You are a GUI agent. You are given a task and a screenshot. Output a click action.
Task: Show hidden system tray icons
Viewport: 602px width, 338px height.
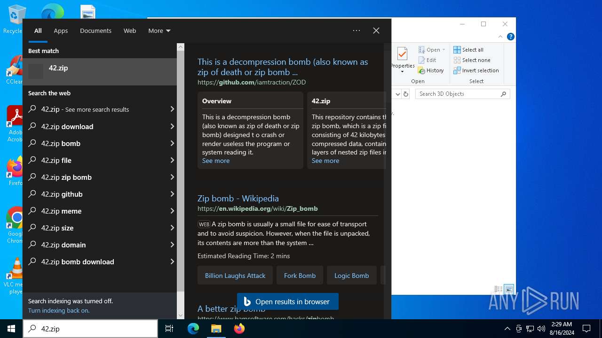(x=507, y=329)
